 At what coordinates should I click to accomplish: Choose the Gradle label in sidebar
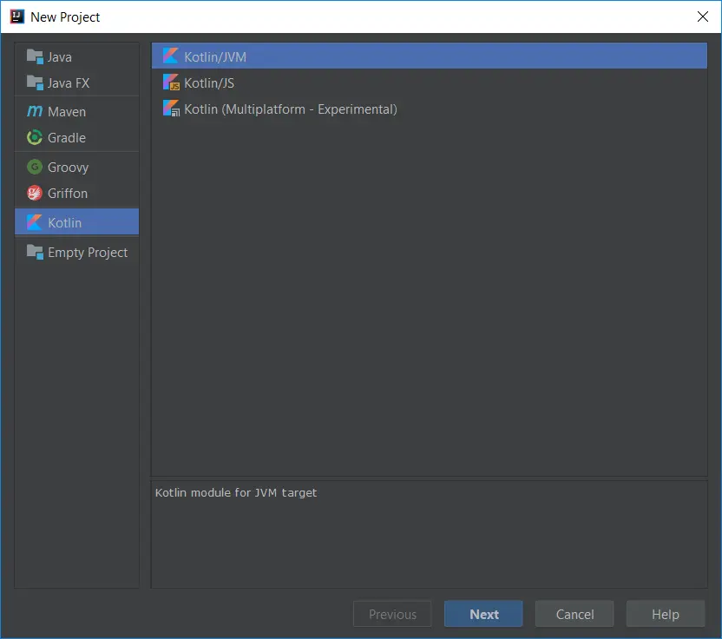[67, 138]
